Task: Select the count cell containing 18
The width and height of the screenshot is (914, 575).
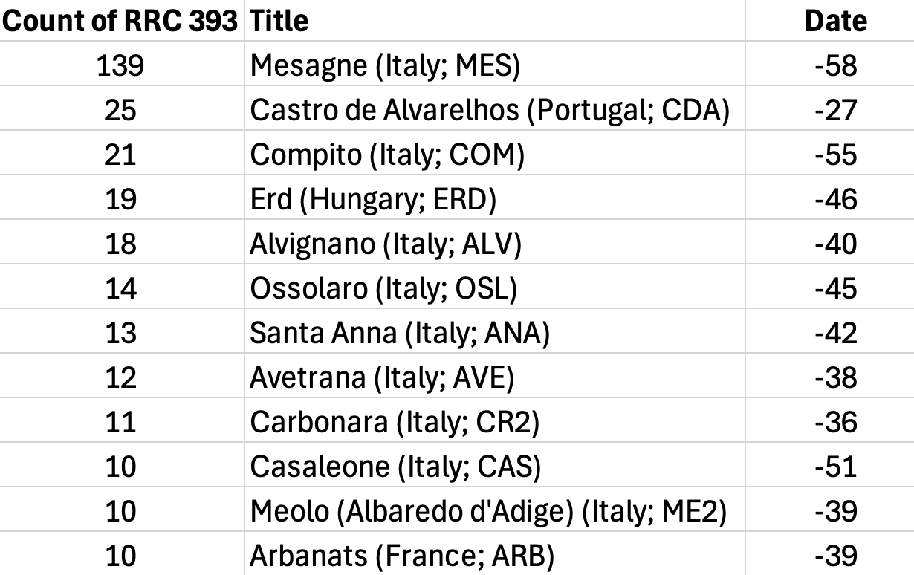Action: pyautogui.click(x=120, y=244)
